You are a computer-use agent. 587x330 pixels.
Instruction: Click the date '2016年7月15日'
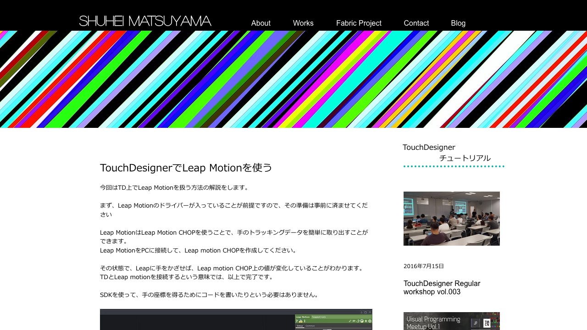[424, 266]
